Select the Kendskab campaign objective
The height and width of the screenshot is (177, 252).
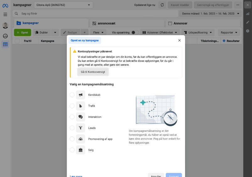tap(72, 95)
